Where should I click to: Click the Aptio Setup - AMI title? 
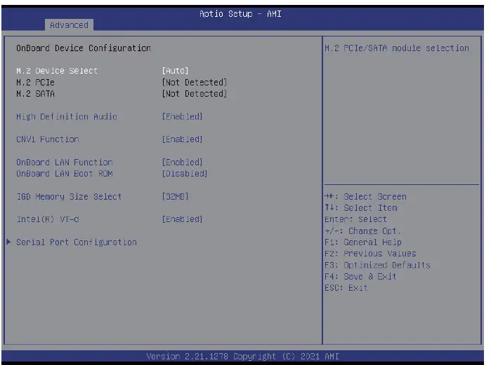pyautogui.click(x=240, y=14)
